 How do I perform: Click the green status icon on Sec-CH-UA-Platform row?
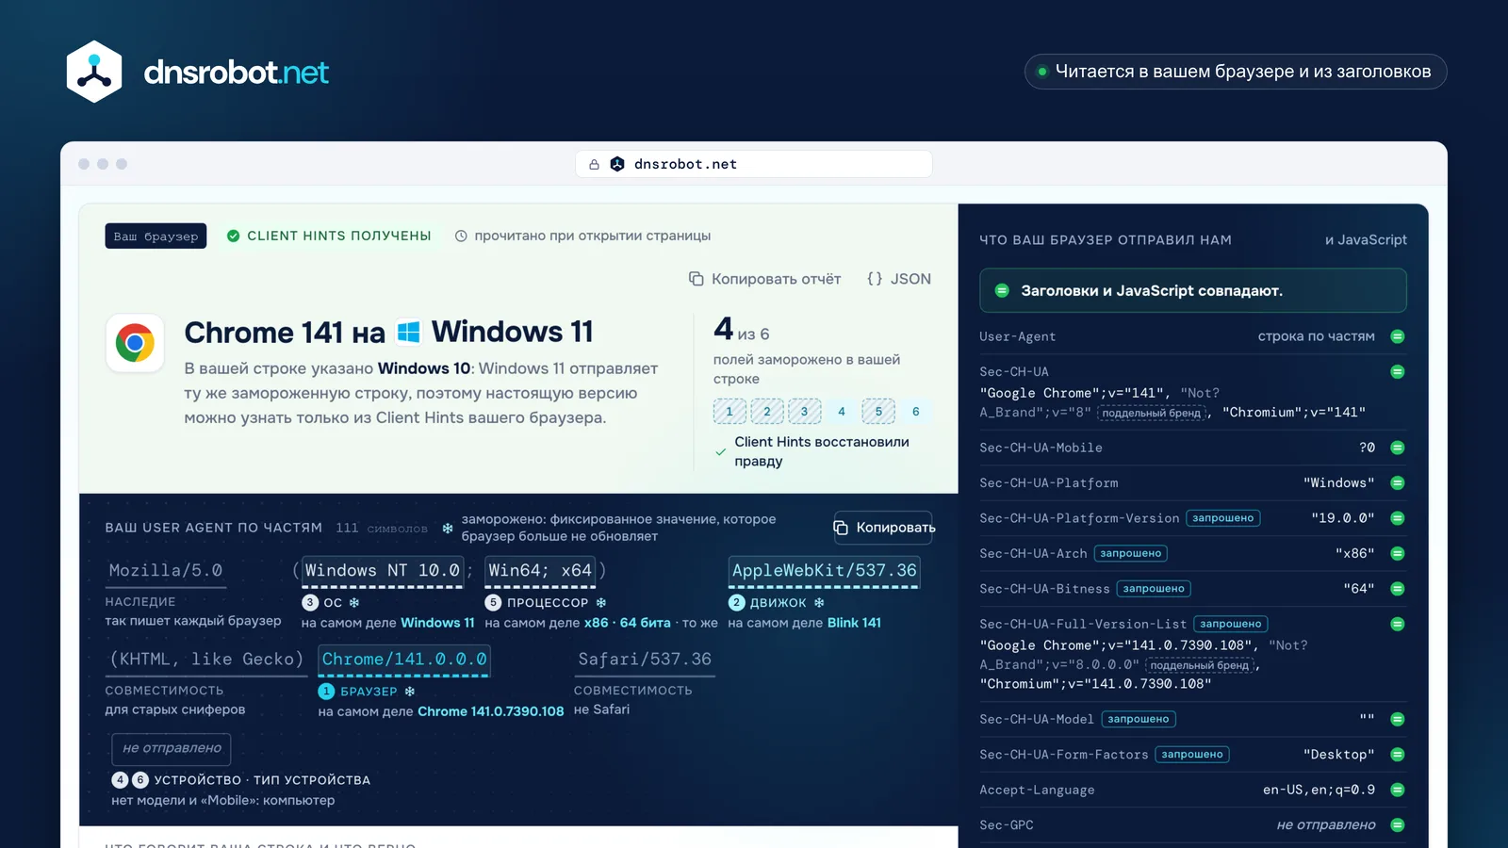1398,483
